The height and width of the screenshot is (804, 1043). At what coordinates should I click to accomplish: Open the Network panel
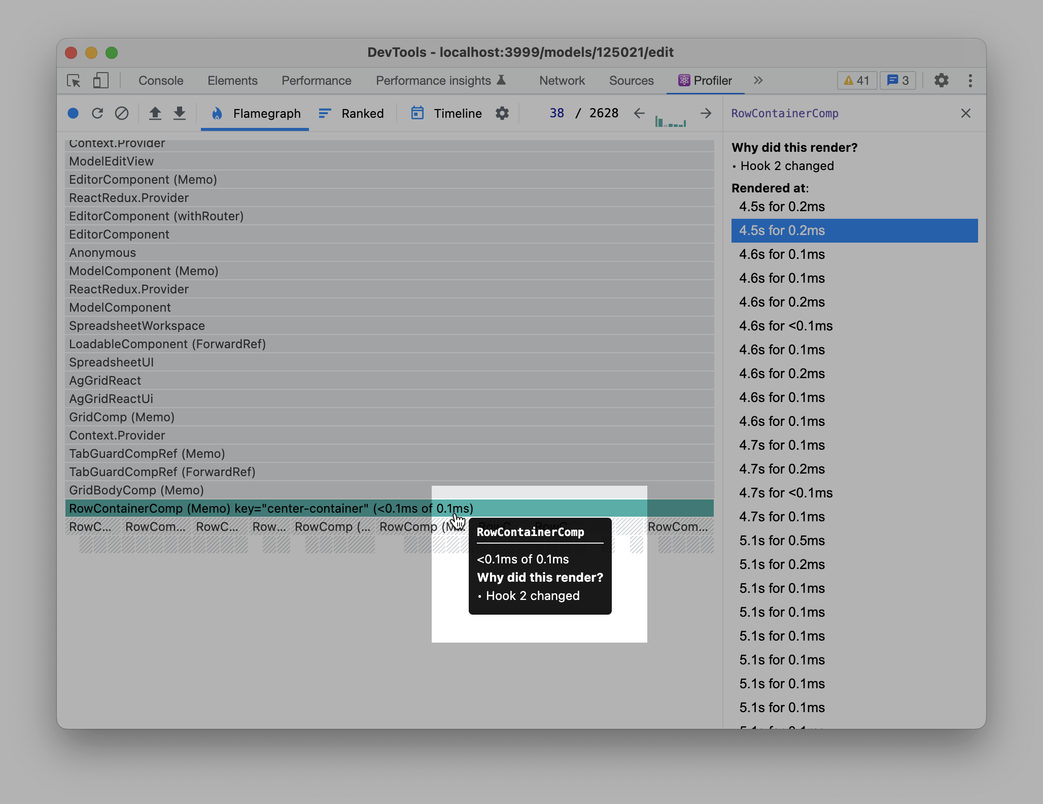(561, 80)
